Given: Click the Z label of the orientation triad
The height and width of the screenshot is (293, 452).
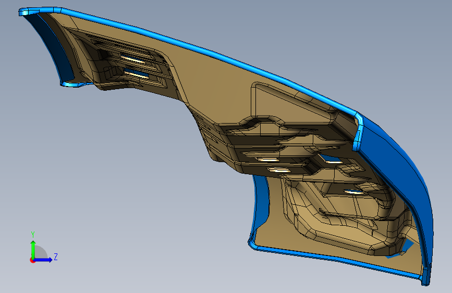Looking at the screenshot, I should point(56,257).
